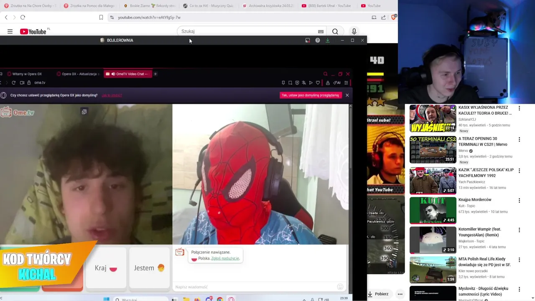This screenshot has height=301, width=535.
Task: Click the Opera GX translate icon
Action: point(304,83)
